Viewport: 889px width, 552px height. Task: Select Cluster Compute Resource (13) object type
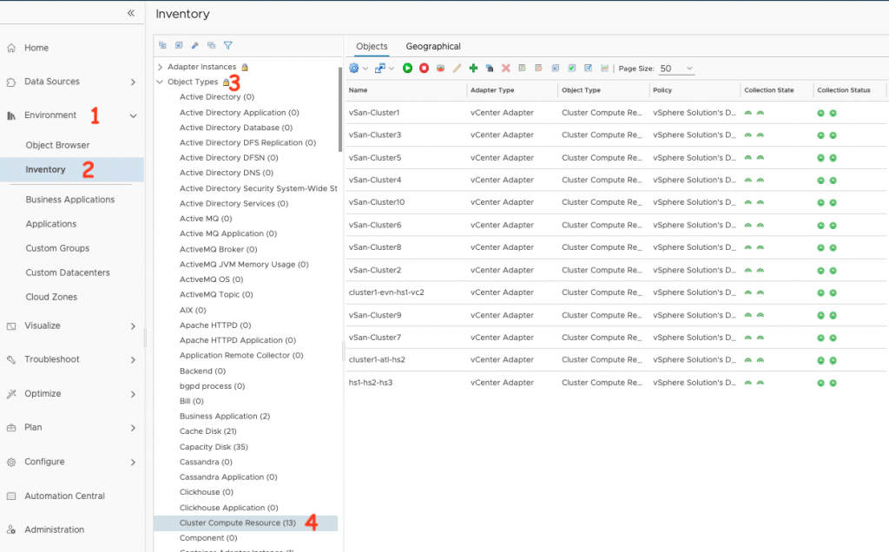pos(237,522)
